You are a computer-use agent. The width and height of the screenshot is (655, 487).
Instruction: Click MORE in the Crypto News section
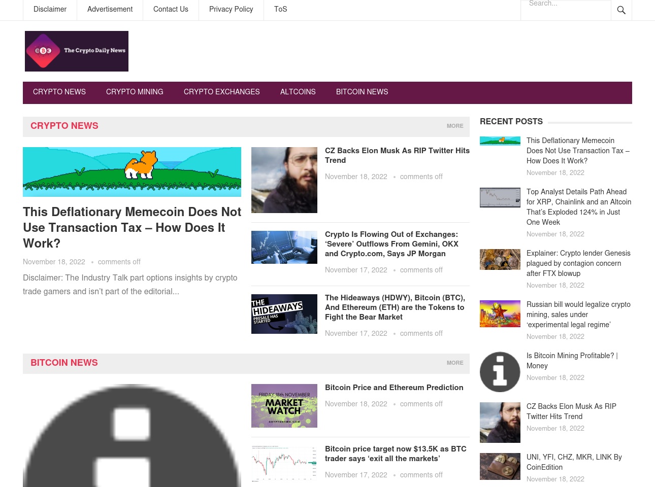[455, 126]
